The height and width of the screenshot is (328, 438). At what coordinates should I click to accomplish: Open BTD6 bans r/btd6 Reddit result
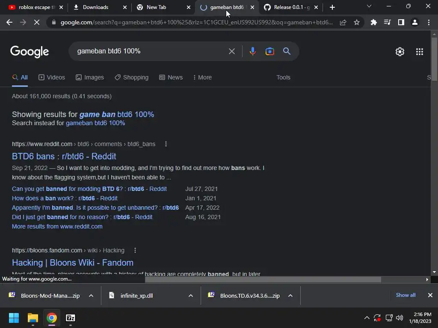click(x=64, y=156)
